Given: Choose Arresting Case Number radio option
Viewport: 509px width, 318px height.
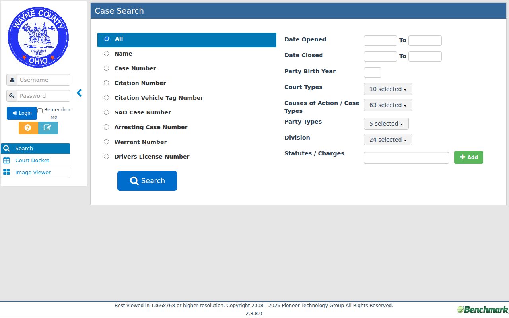Looking at the screenshot, I should point(106,127).
